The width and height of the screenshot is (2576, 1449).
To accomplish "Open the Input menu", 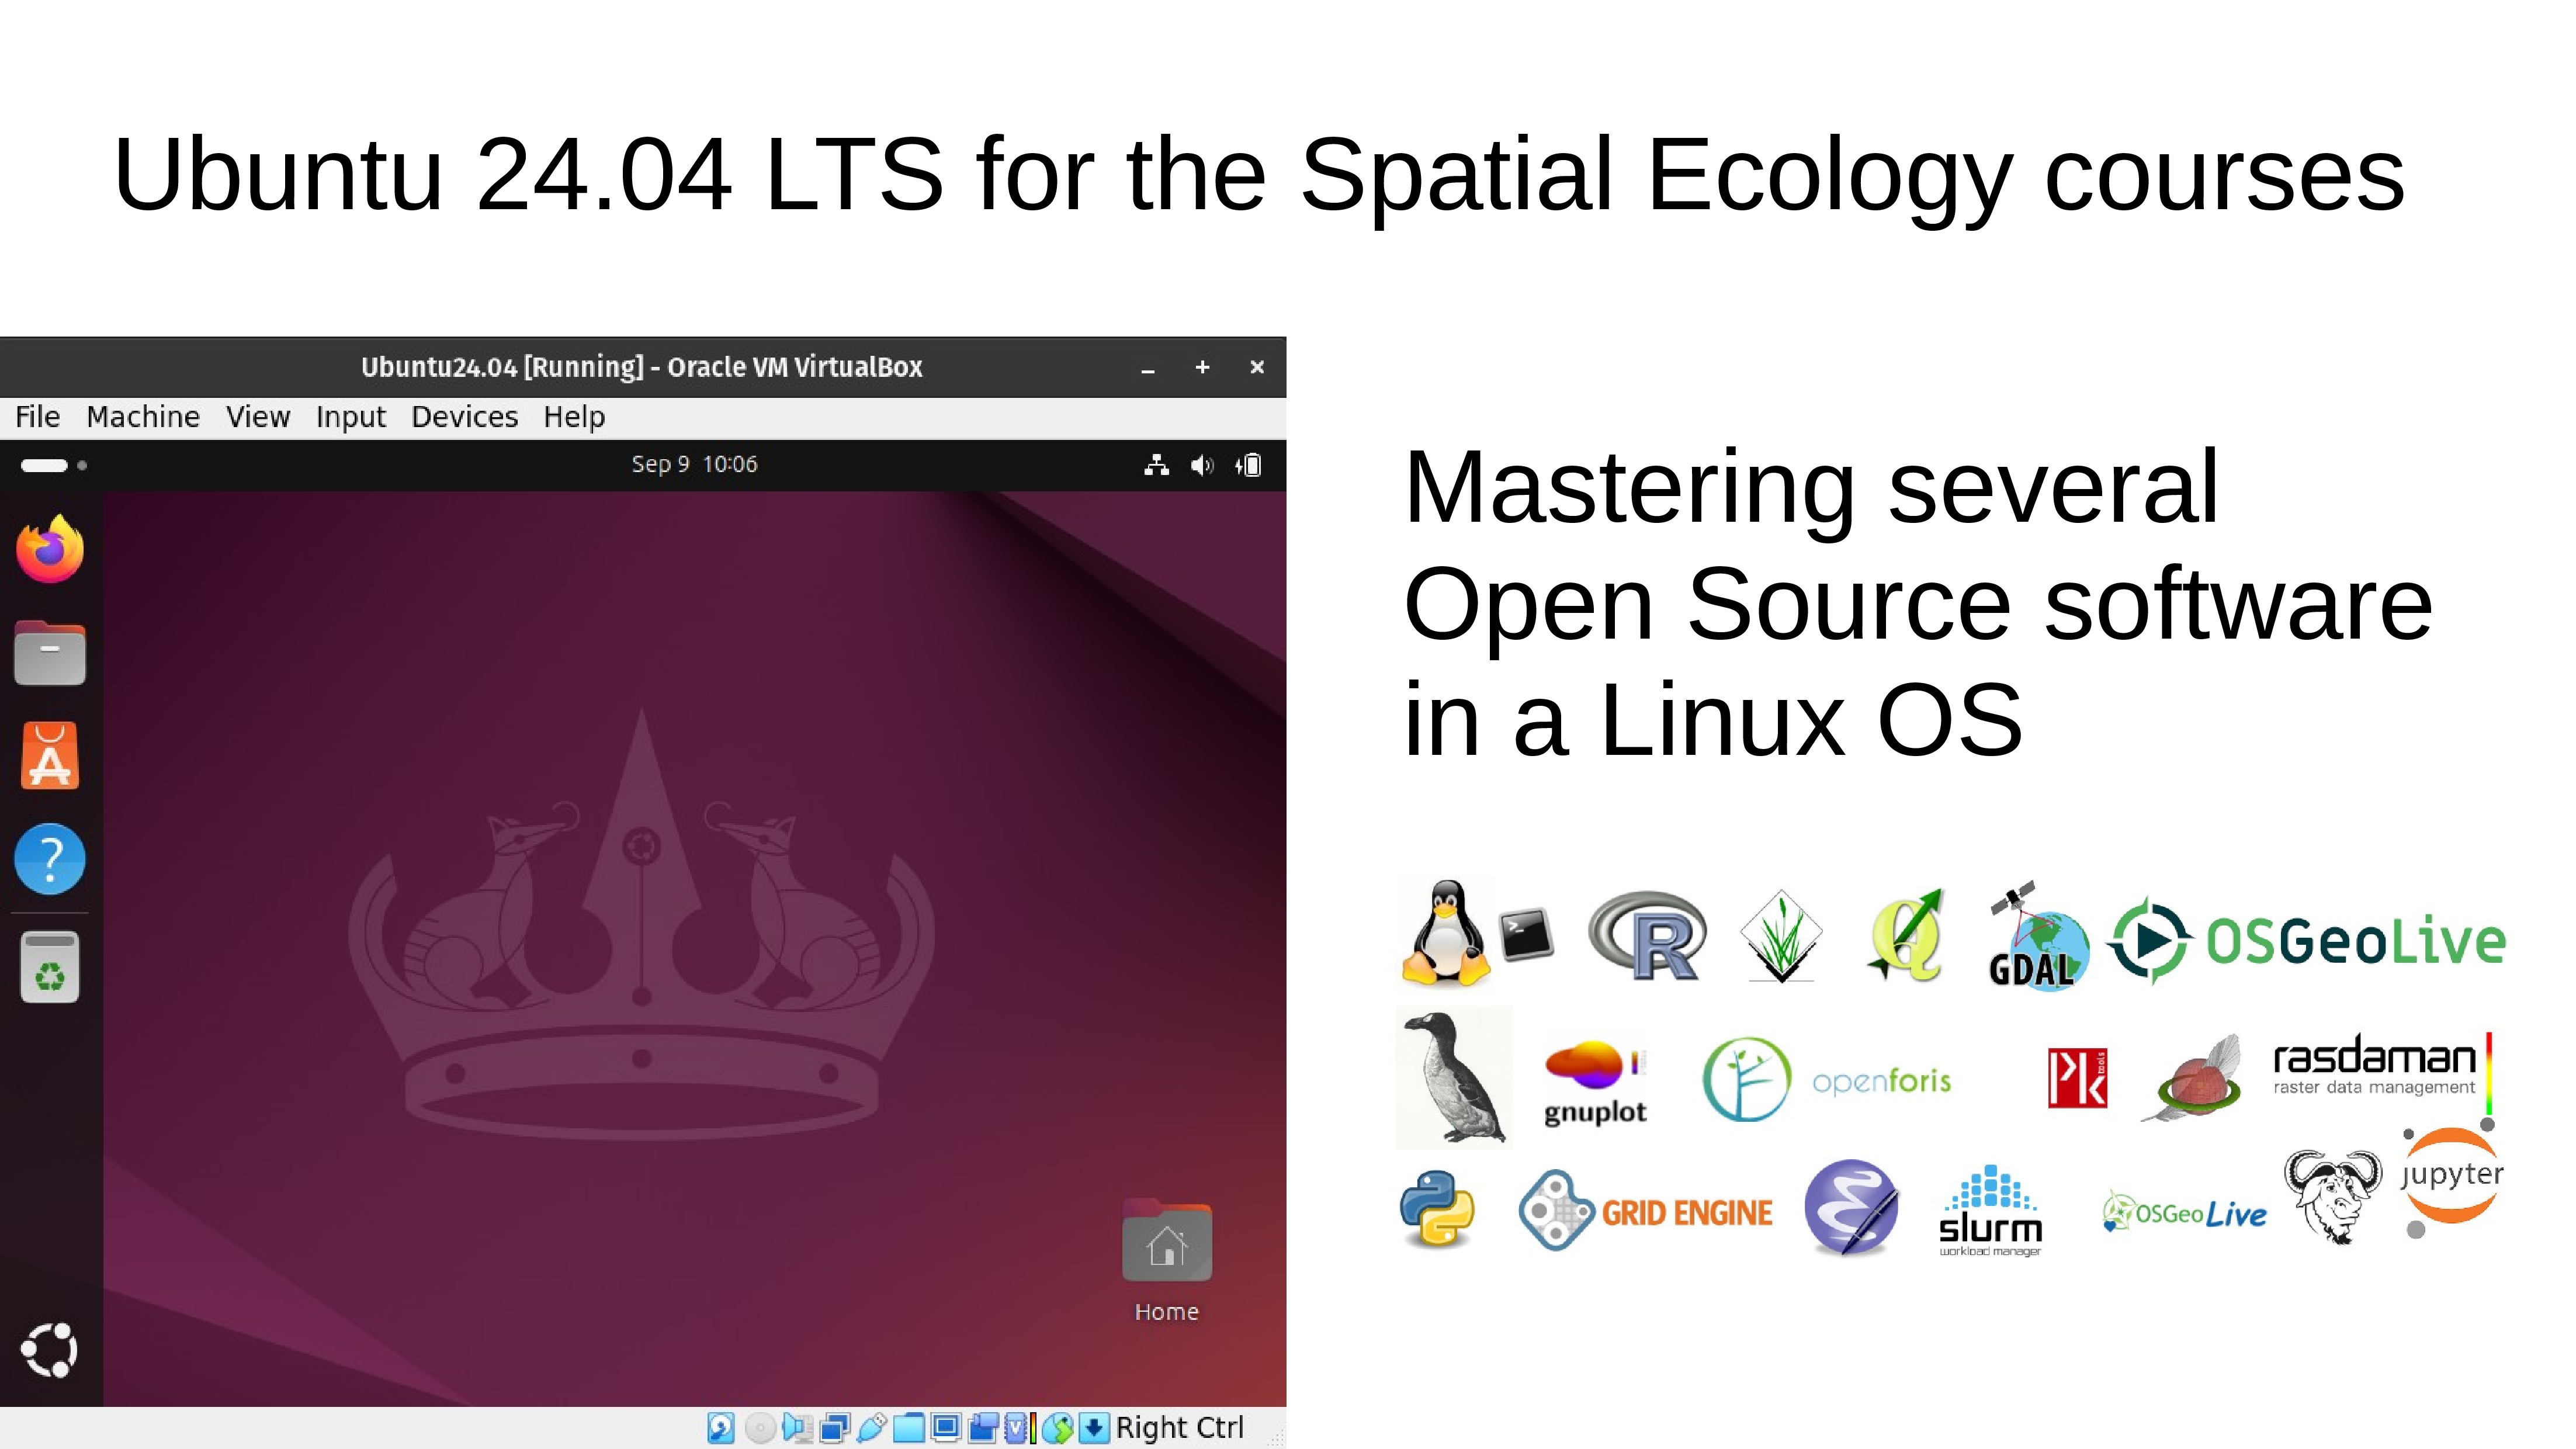I will [351, 416].
